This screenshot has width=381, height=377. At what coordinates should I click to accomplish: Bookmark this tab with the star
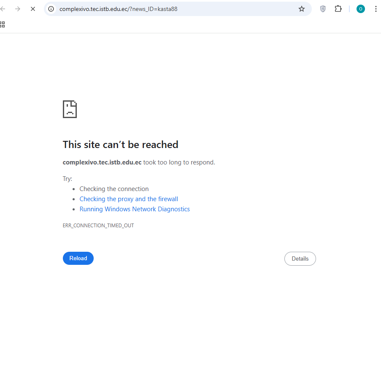point(302,9)
